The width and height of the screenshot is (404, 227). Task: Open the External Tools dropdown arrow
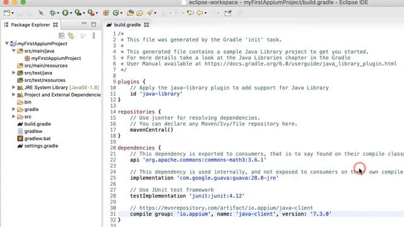(x=97, y=13)
